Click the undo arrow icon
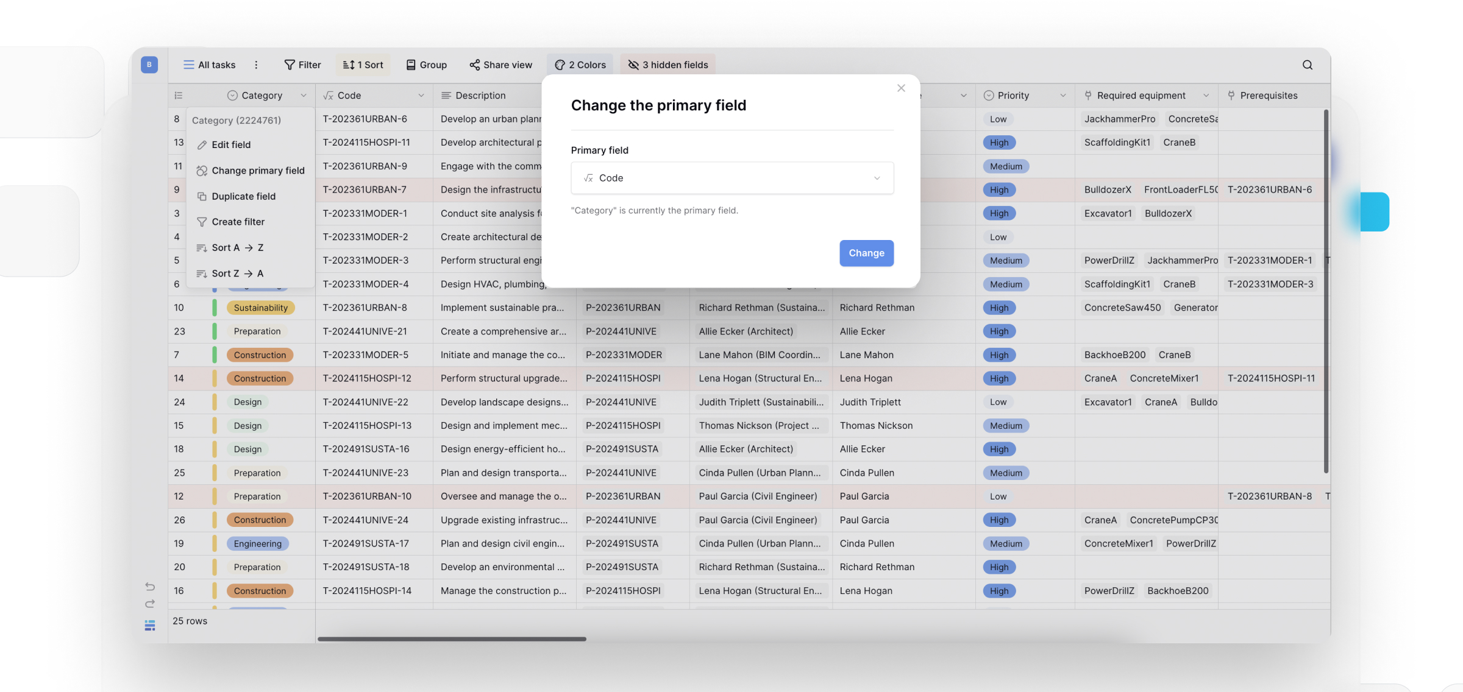The height and width of the screenshot is (692, 1463). point(150,587)
